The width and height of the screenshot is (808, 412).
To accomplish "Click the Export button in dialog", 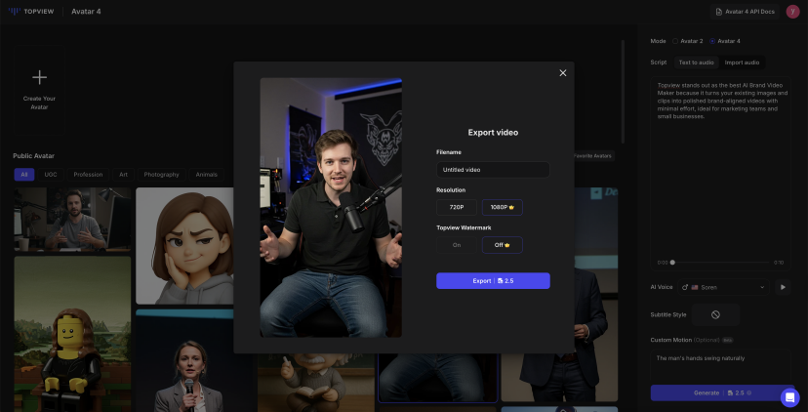I will [x=493, y=280].
